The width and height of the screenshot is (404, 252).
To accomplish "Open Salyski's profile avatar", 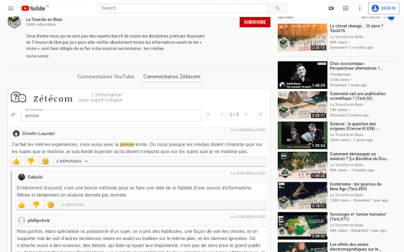I will coord(21,177).
